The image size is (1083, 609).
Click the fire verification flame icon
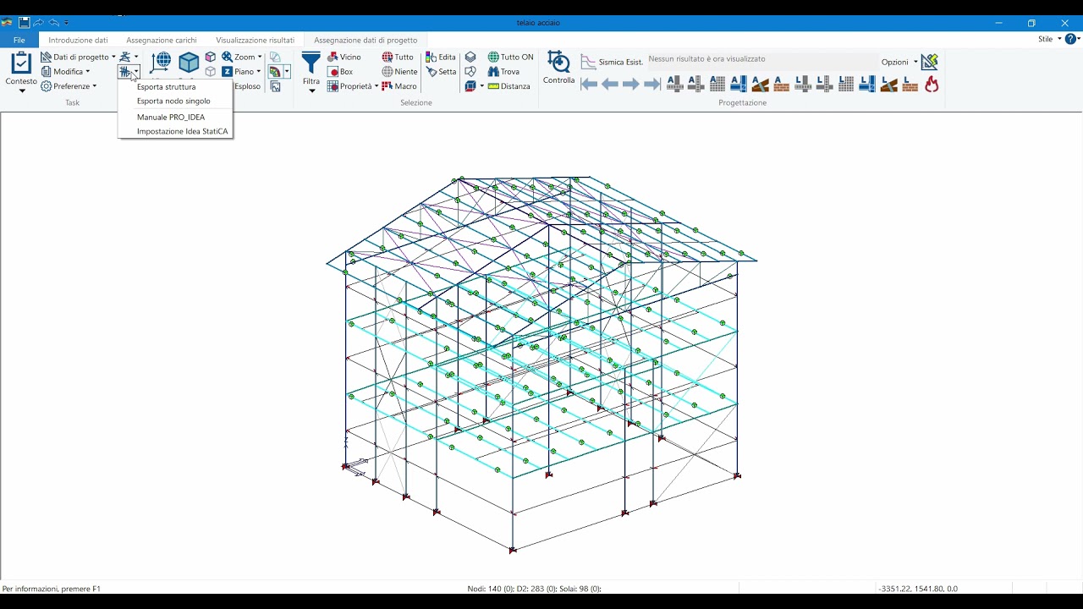(x=932, y=84)
